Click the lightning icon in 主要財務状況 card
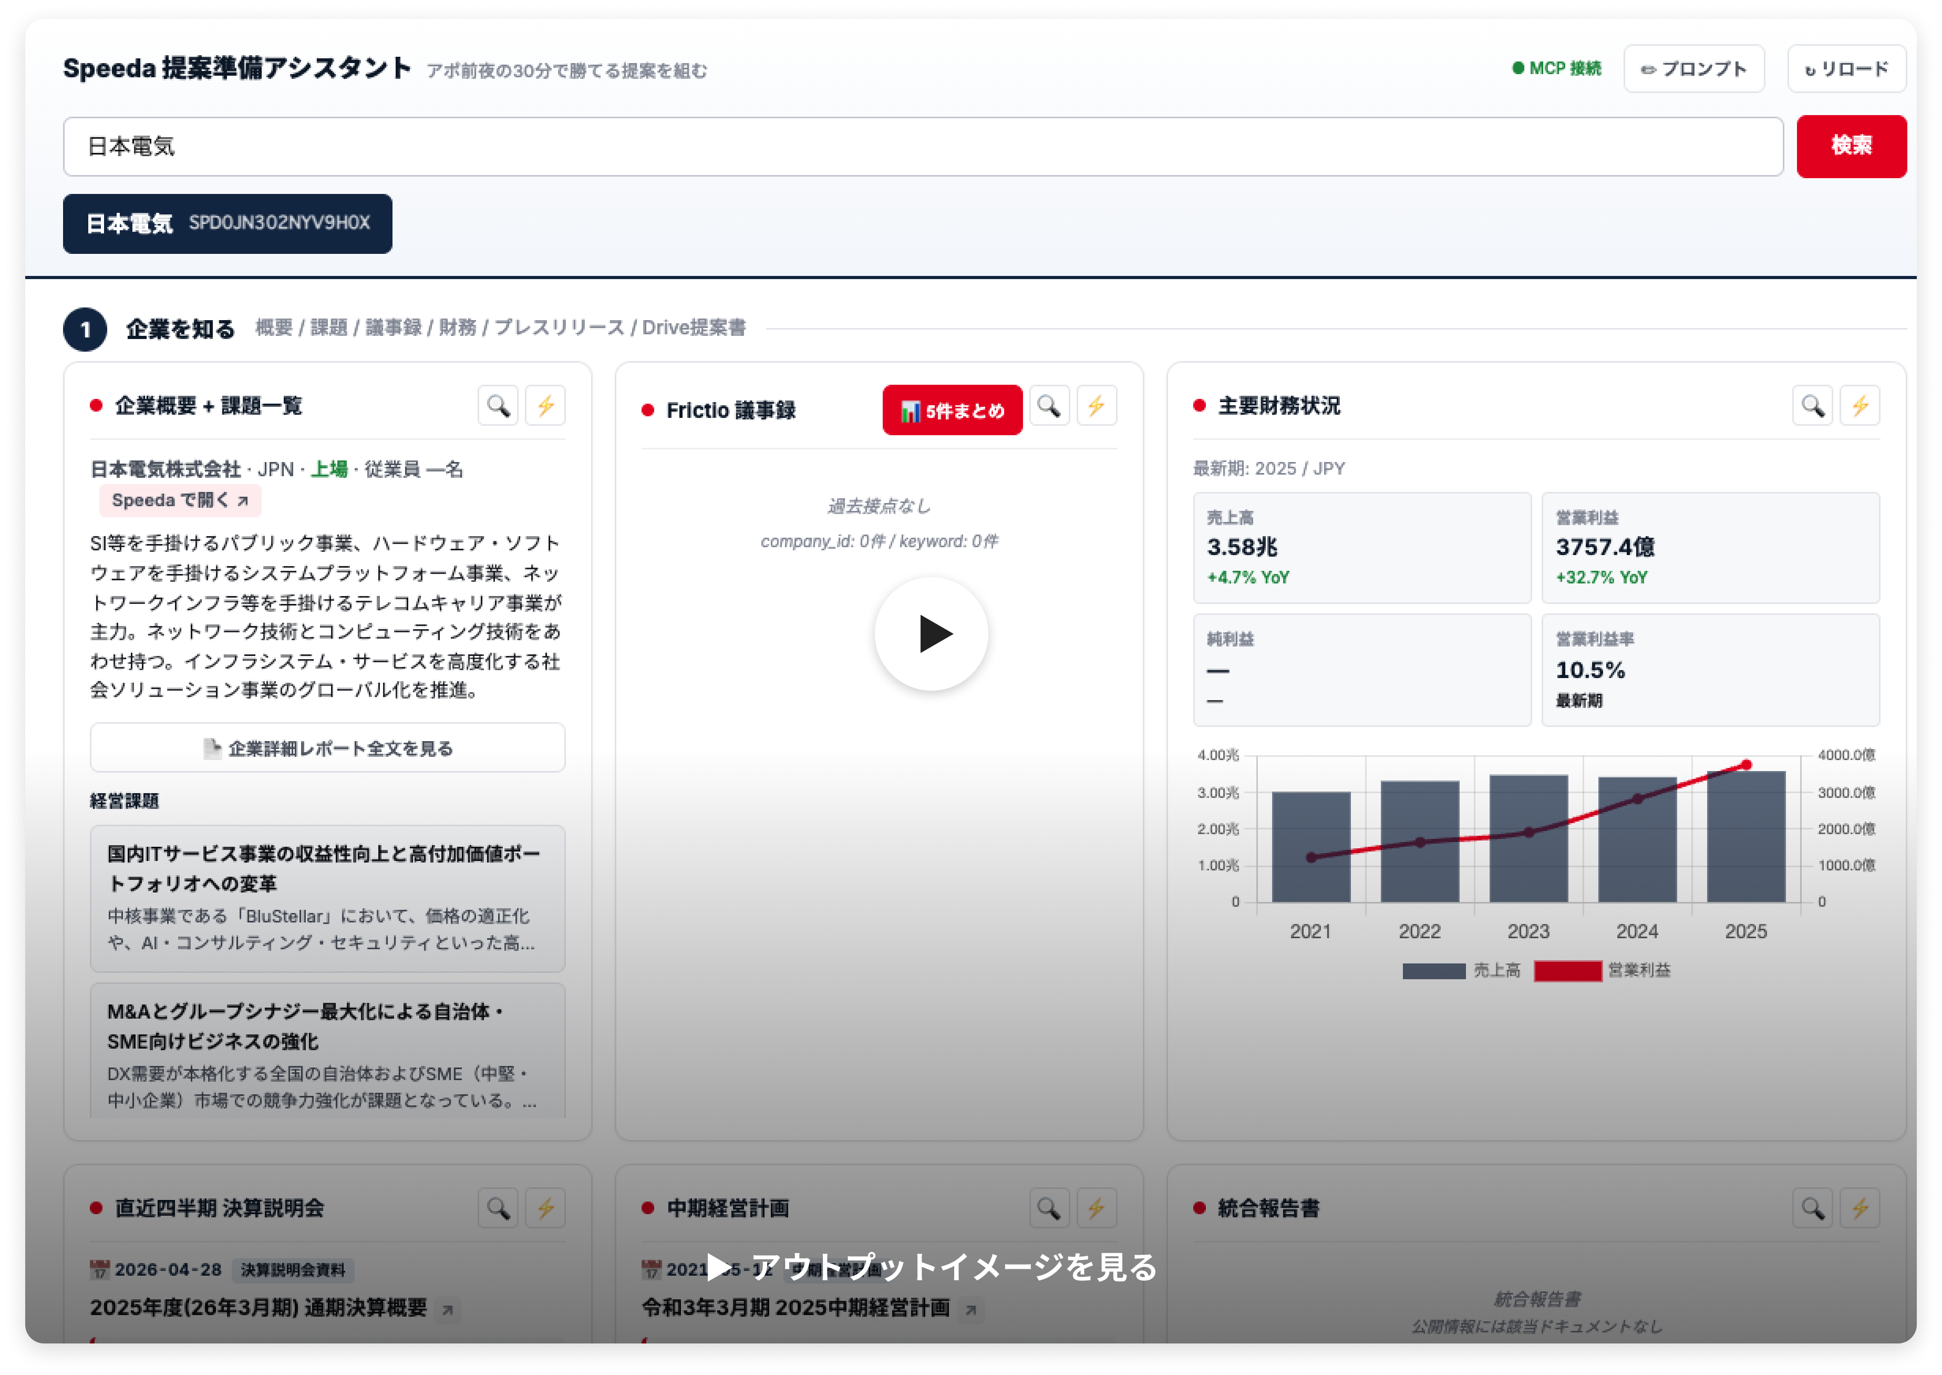The width and height of the screenshot is (1942, 1375). tap(1860, 406)
